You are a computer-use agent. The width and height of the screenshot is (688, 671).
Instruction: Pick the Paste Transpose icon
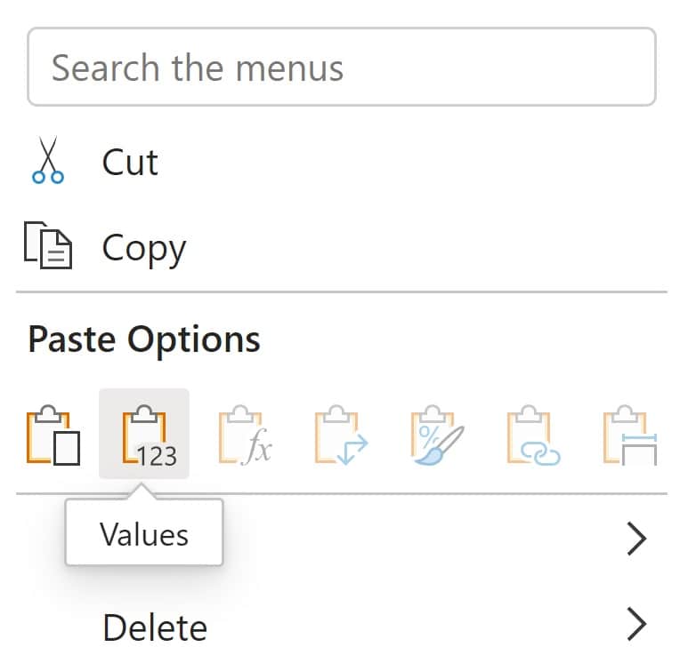(340, 435)
